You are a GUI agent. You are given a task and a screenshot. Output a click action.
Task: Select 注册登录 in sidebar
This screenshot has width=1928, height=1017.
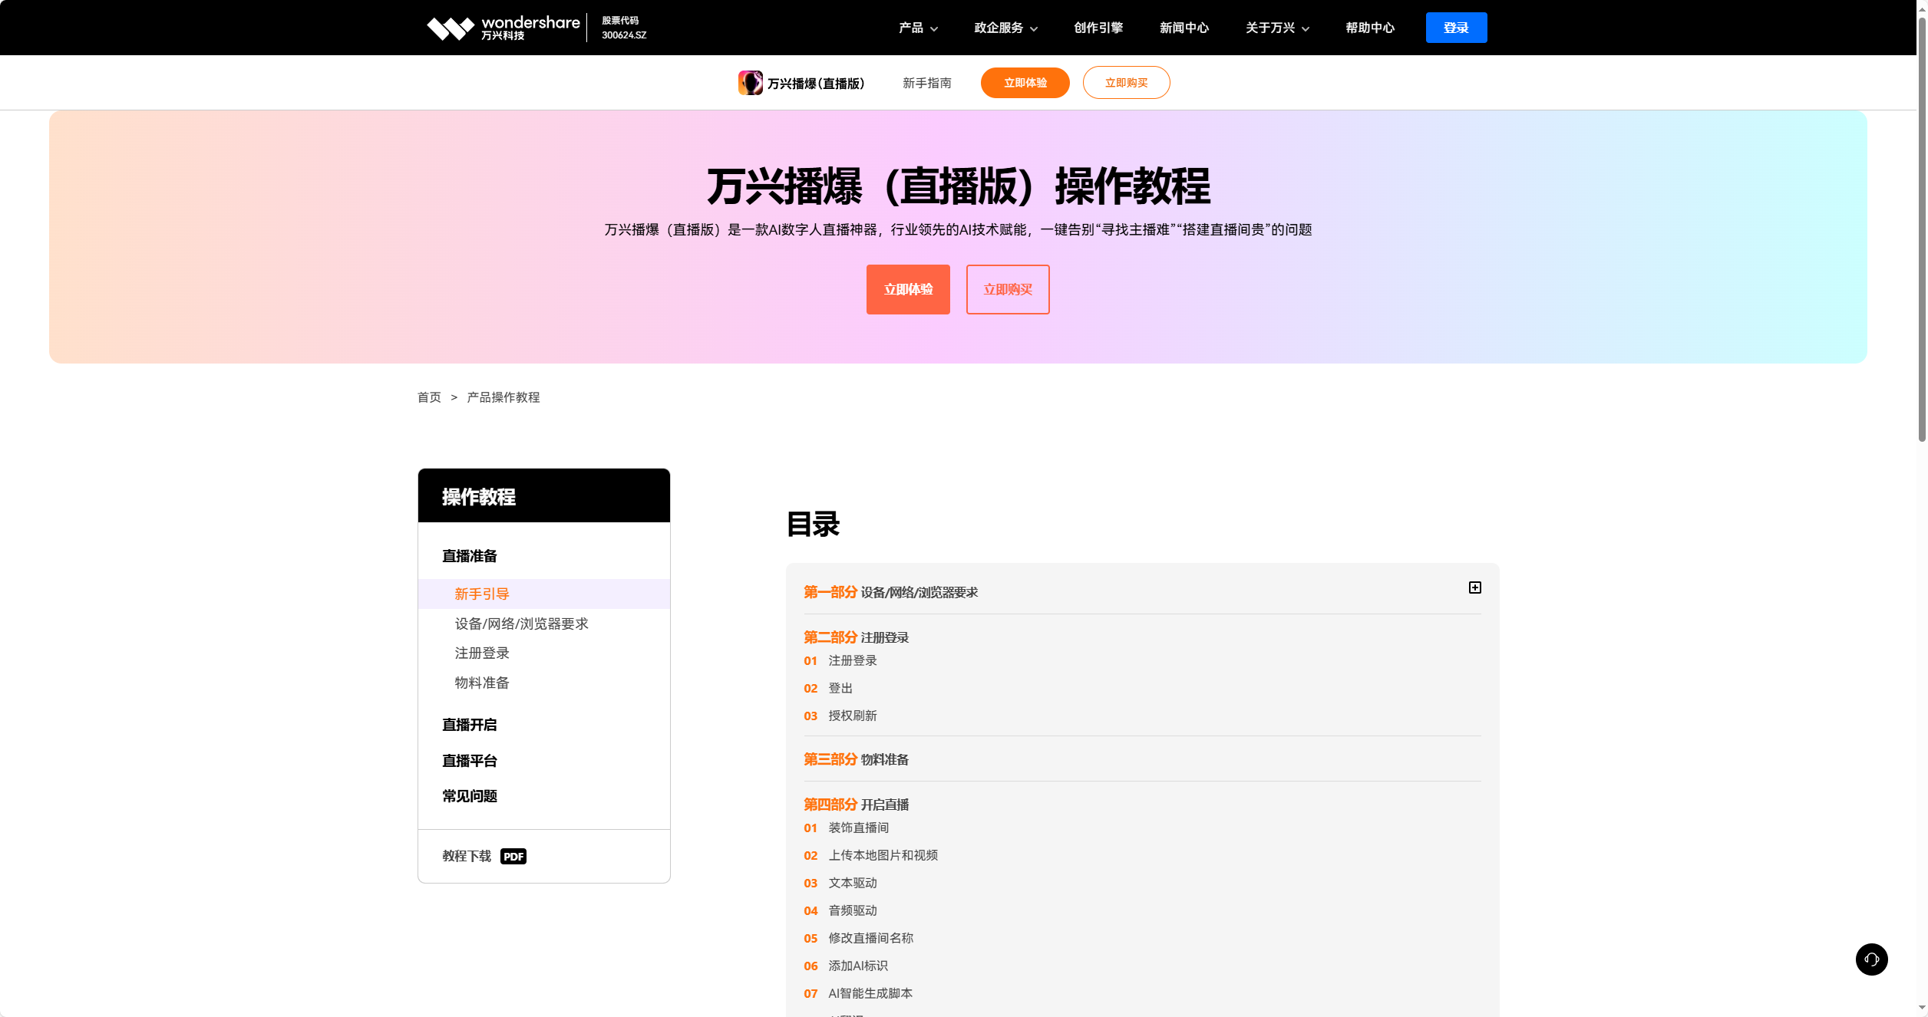pyautogui.click(x=482, y=653)
